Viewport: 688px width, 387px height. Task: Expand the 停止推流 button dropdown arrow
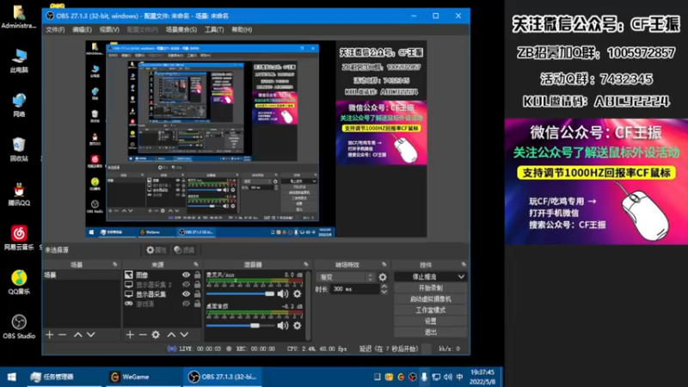(x=461, y=277)
